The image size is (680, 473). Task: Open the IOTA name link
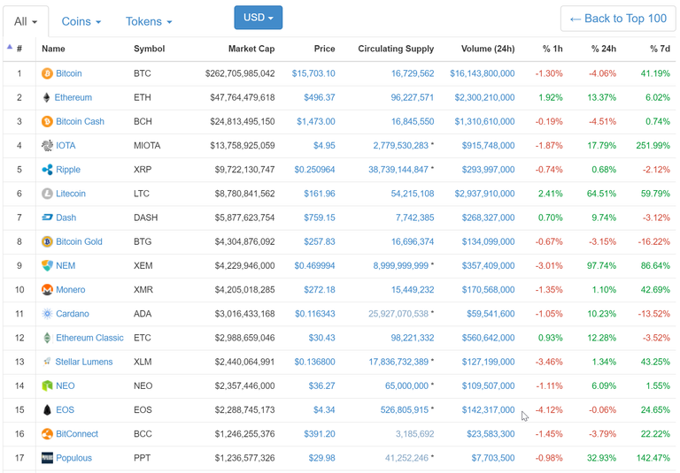66,146
